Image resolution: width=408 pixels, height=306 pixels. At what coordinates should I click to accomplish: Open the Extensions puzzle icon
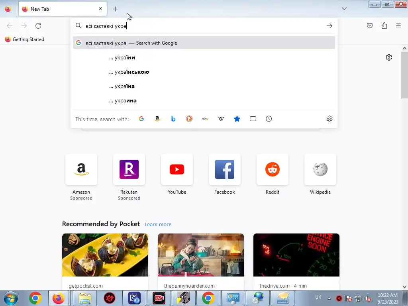[384, 25]
